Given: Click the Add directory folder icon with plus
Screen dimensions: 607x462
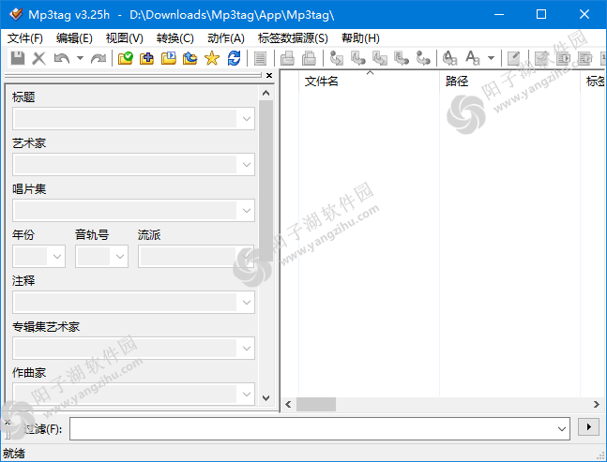Looking at the screenshot, I should (146, 58).
